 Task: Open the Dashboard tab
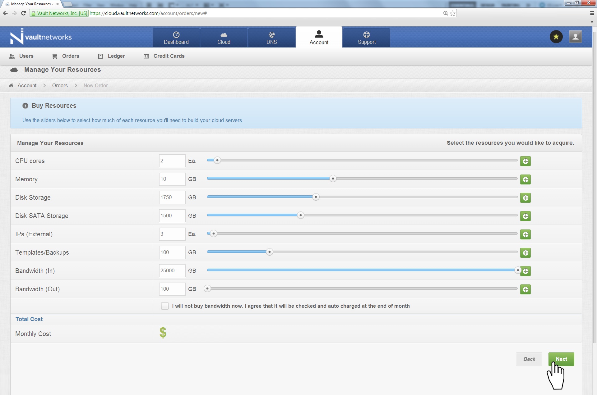176,38
